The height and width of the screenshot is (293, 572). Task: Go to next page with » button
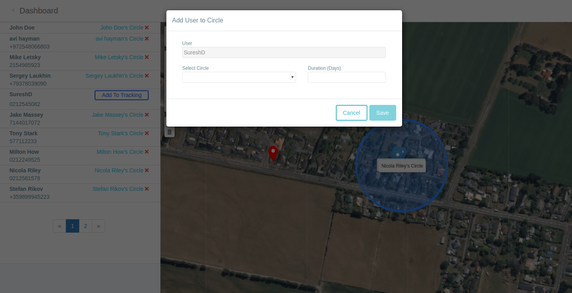(99, 226)
